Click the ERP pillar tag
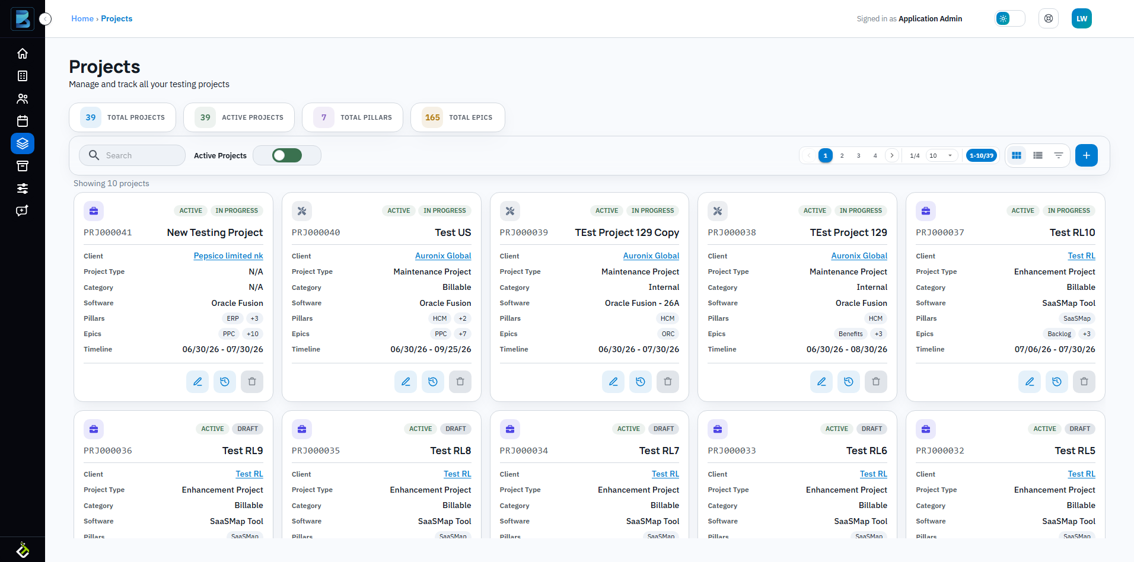 click(232, 318)
